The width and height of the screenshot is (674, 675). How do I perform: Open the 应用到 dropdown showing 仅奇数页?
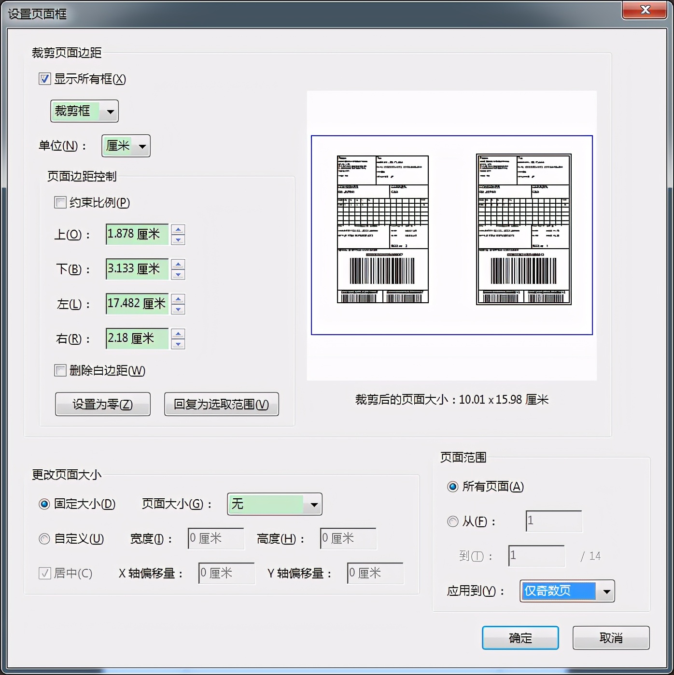[567, 591]
